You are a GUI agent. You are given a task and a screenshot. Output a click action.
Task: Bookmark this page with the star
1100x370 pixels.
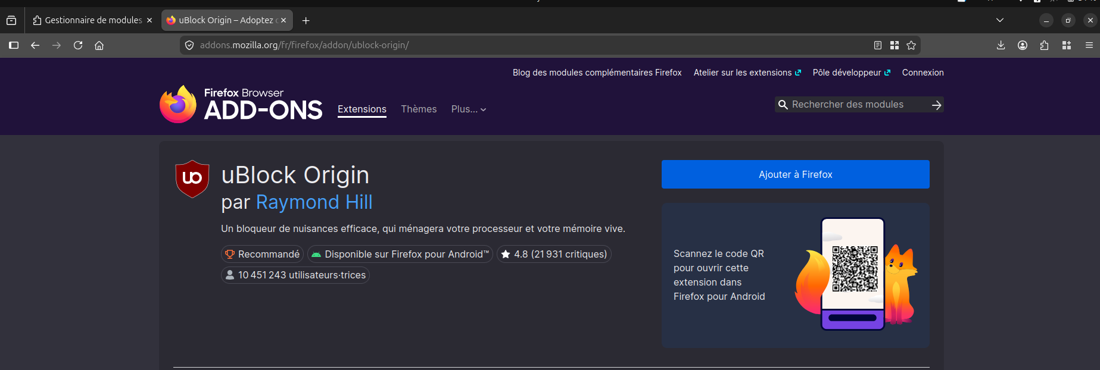[911, 45]
